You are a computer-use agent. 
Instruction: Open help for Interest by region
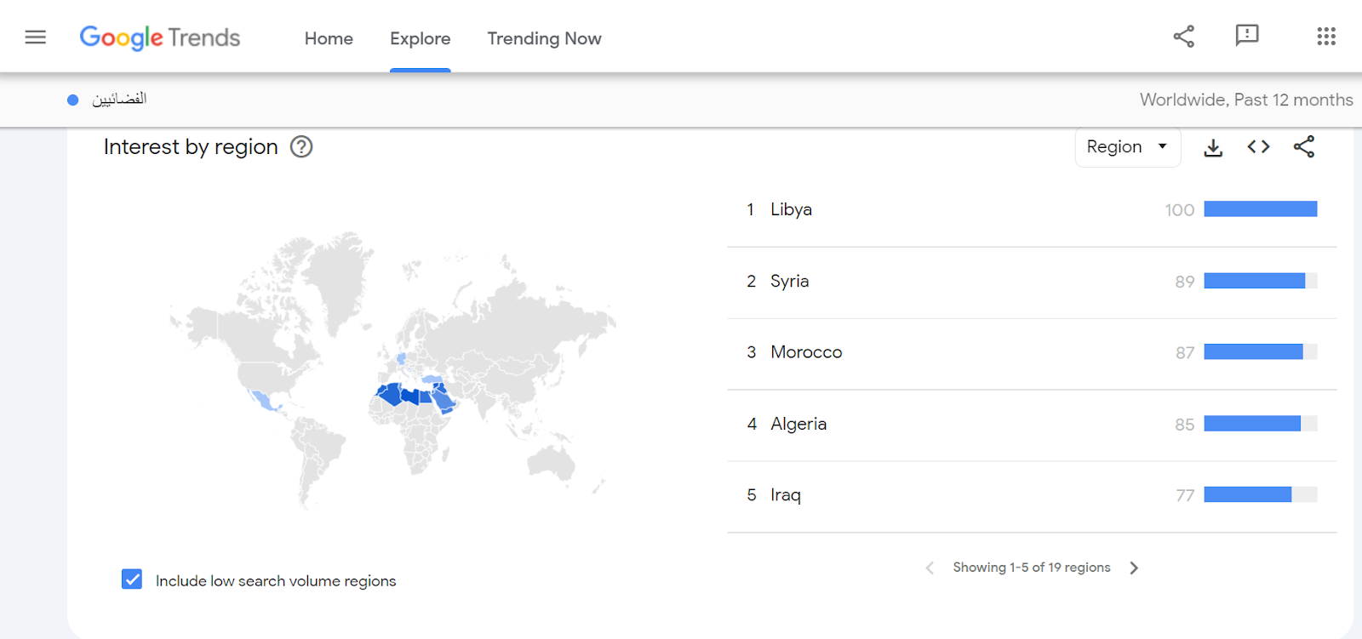(301, 147)
